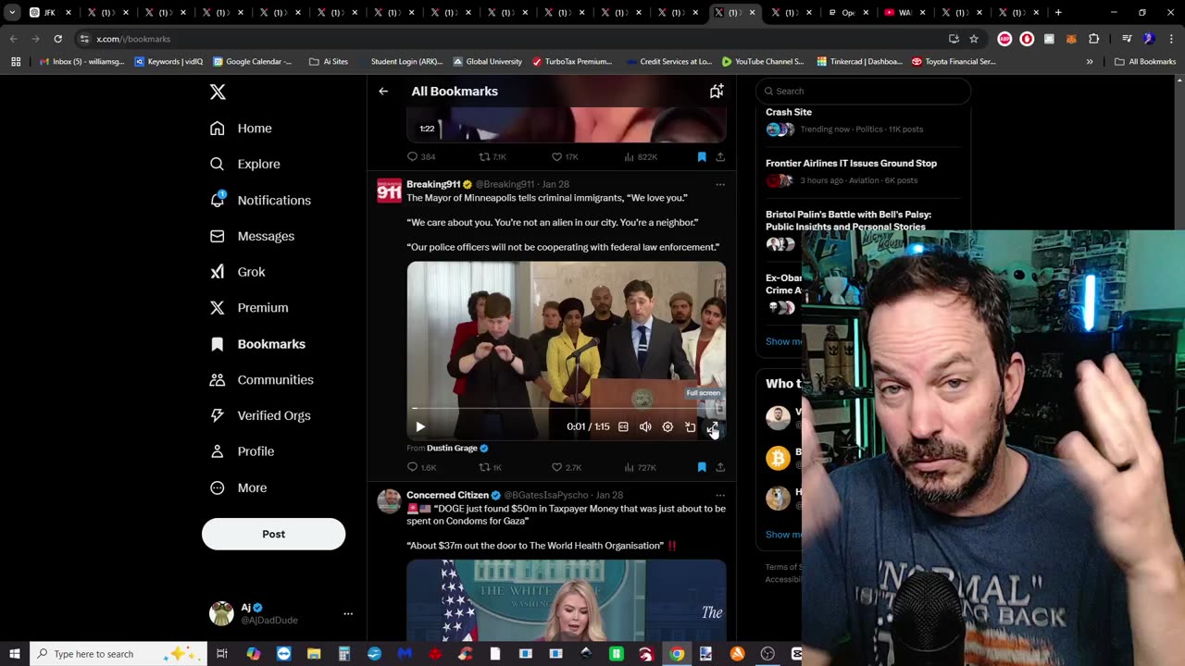View Breaking911 post analytics 727K
1185x666 pixels.
pyautogui.click(x=640, y=467)
